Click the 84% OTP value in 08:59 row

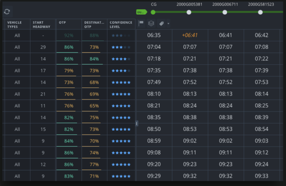pos(69,141)
